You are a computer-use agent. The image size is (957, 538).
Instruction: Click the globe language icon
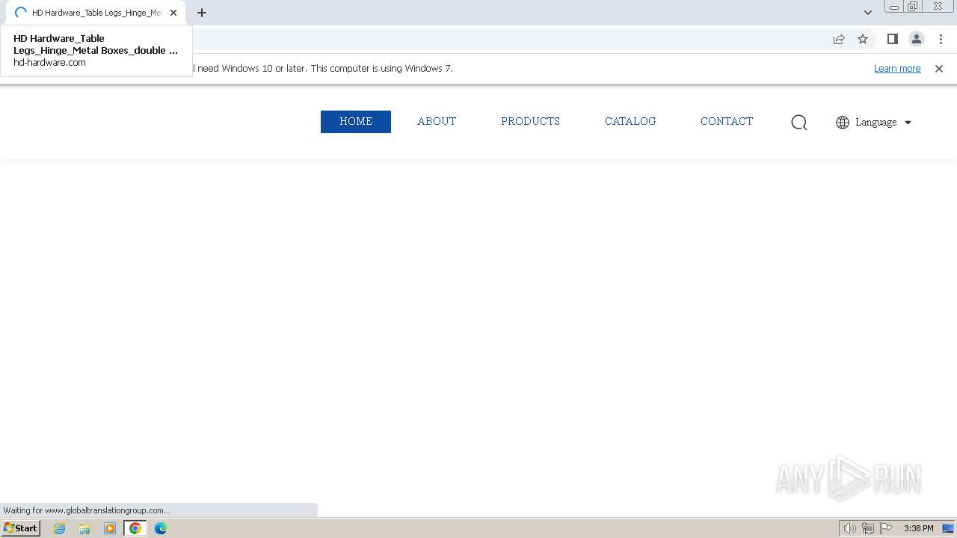[843, 123]
